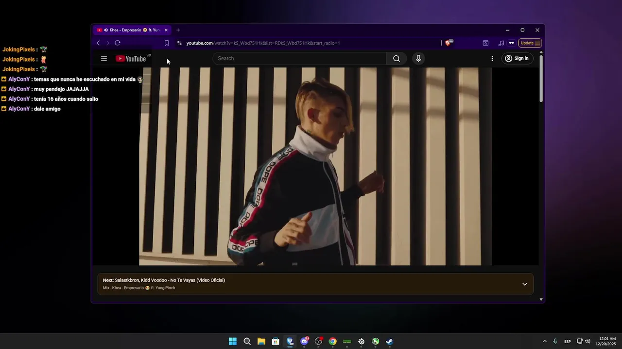This screenshot has height=349, width=622.
Task: Open Google Chrome from taskbar
Action: point(332,341)
